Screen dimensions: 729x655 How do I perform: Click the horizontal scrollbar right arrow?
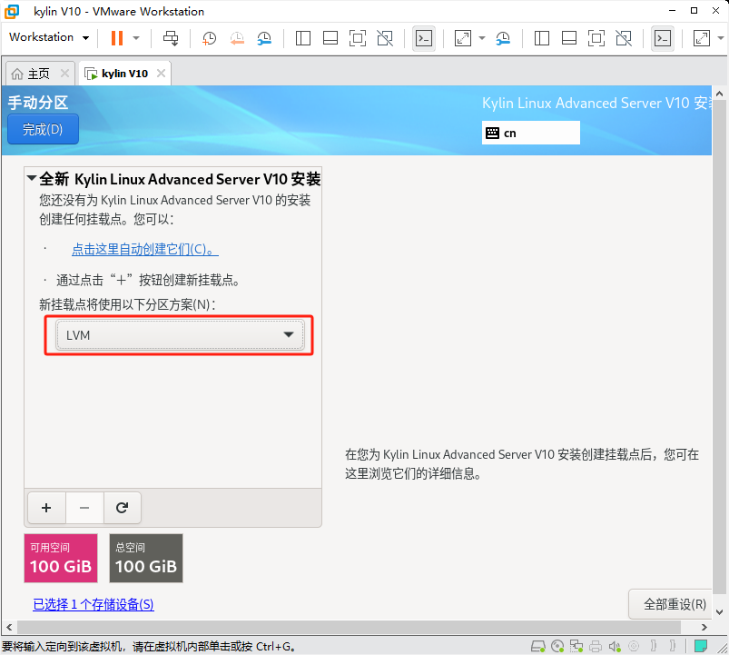coord(704,627)
